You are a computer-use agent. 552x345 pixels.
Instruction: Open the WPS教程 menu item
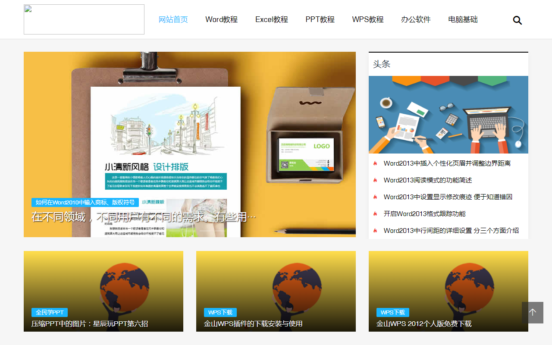point(368,19)
